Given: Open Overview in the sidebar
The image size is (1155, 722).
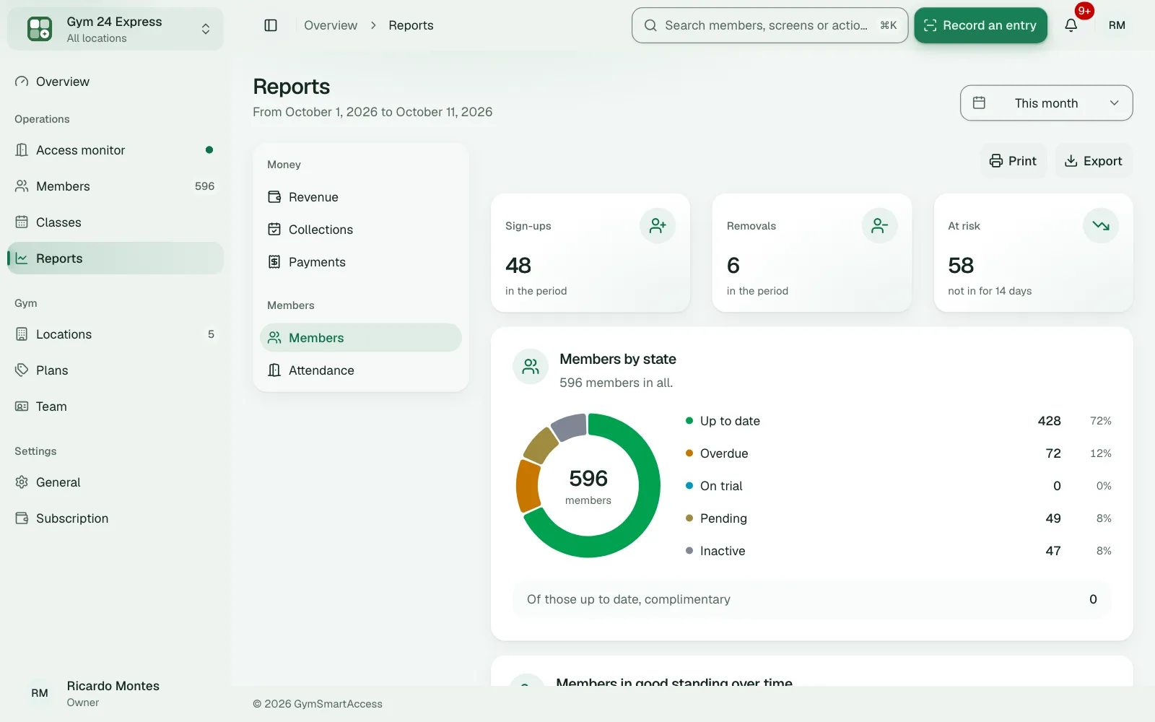Looking at the screenshot, I should point(115,82).
